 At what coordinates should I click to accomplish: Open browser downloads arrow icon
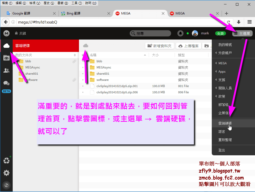239,22
